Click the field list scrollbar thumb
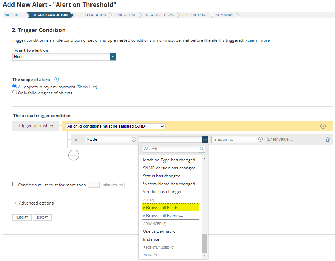The width and height of the screenshot is (335, 261). 204,243
